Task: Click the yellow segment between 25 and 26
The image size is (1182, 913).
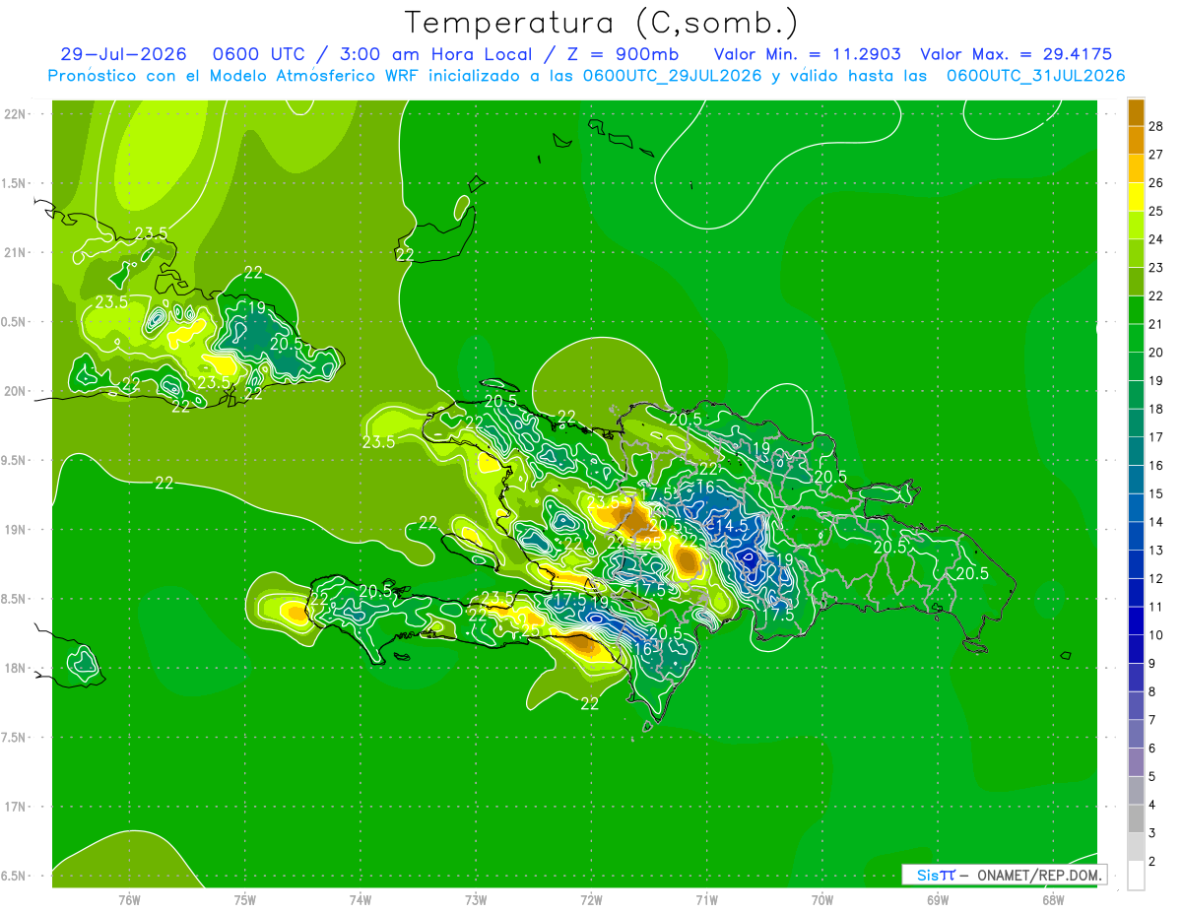Action: pyautogui.click(x=1136, y=197)
